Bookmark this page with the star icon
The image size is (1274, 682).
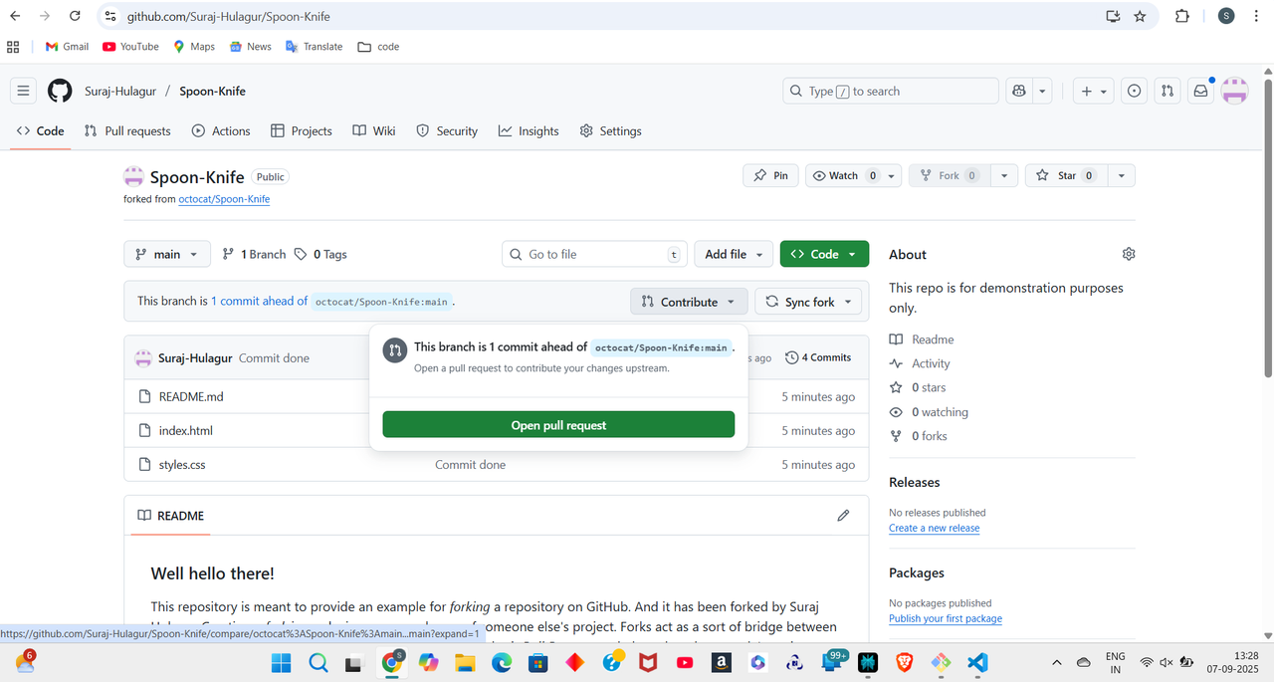coord(1140,16)
